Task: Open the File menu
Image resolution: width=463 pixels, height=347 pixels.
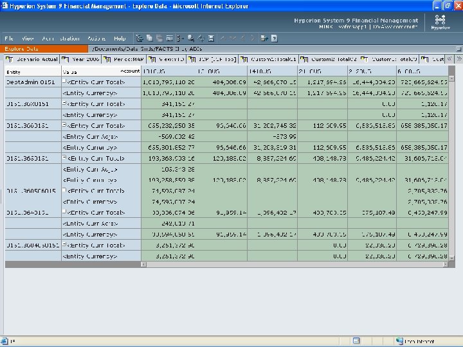Action: [9, 39]
